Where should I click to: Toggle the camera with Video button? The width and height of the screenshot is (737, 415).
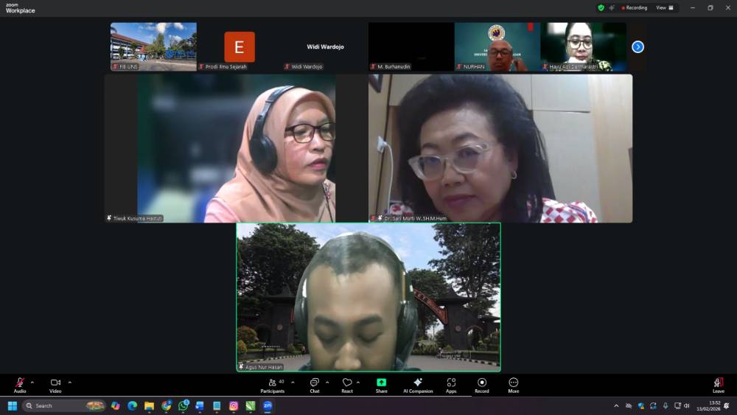(x=55, y=383)
